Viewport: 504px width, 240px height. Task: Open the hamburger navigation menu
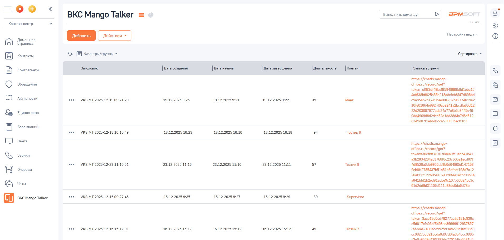point(7,9)
